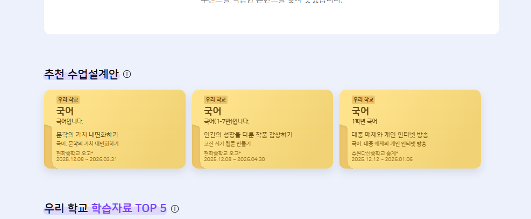Click 우리 학교 badge on 1학년 국어 card
Viewport: 531px width, 219px height.
[363, 99]
